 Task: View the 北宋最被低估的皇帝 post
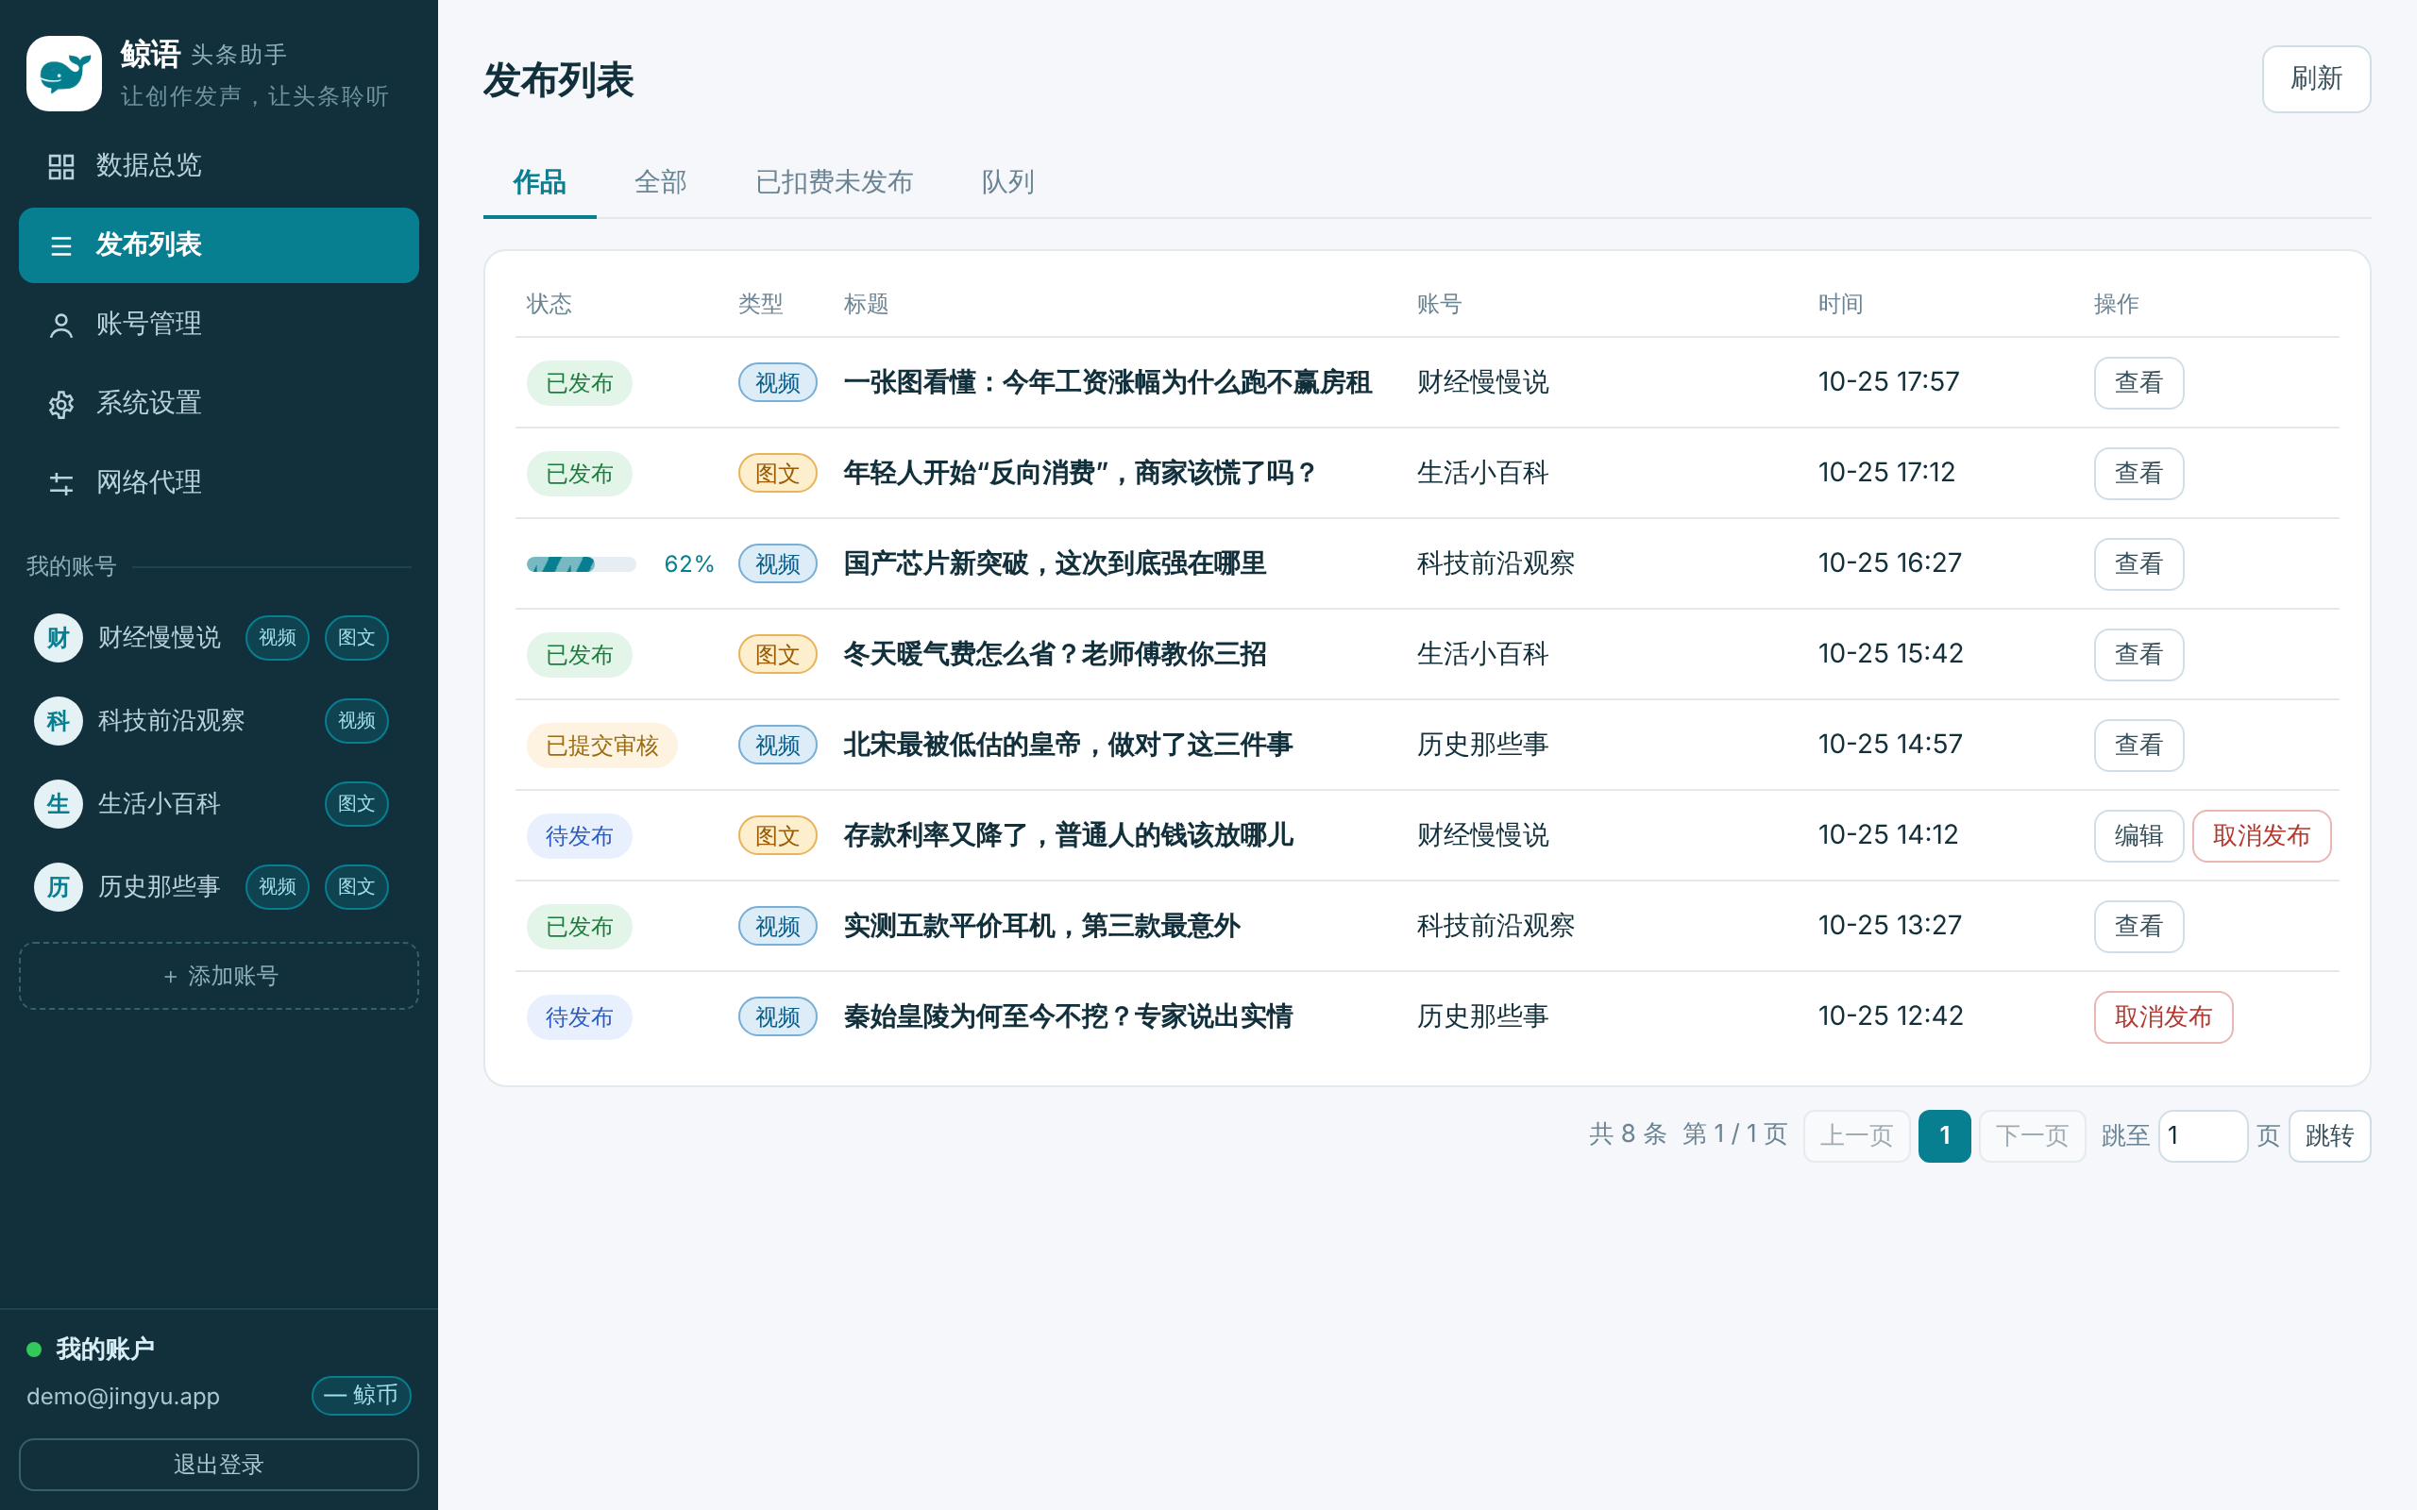(x=2138, y=745)
